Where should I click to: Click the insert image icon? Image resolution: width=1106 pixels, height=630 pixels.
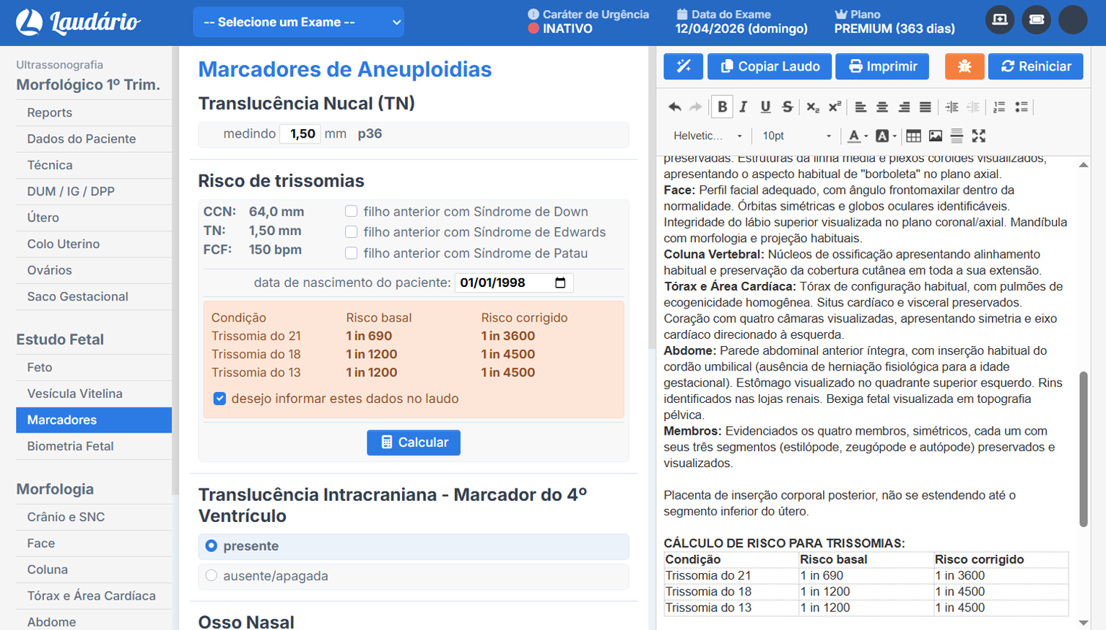click(935, 136)
